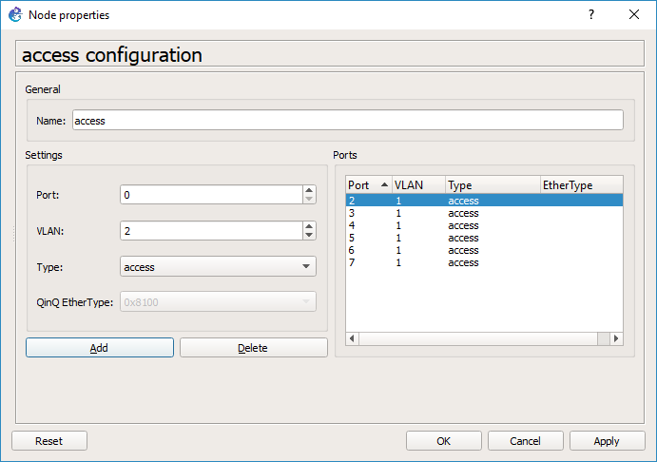Select port 5 row in Ports table
Image resolution: width=657 pixels, height=462 pixels.
[x=483, y=238]
